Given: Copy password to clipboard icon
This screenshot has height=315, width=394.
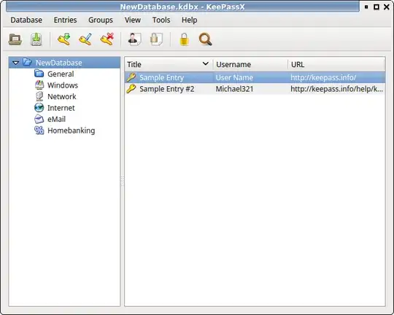Looking at the screenshot, I should pos(156,39).
